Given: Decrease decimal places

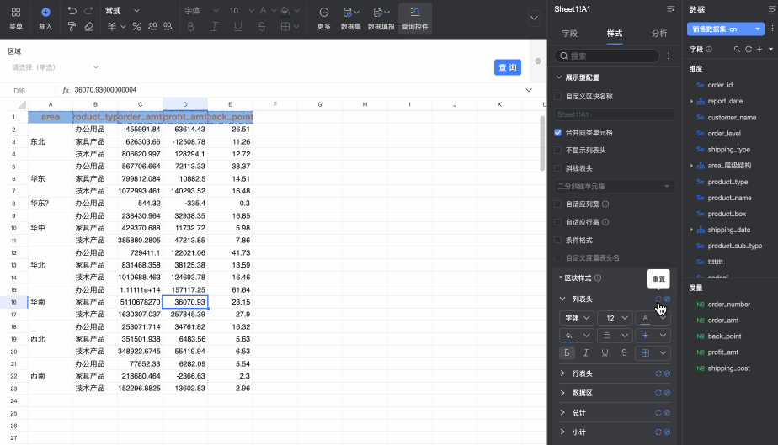Looking at the screenshot, I should click(152, 27).
